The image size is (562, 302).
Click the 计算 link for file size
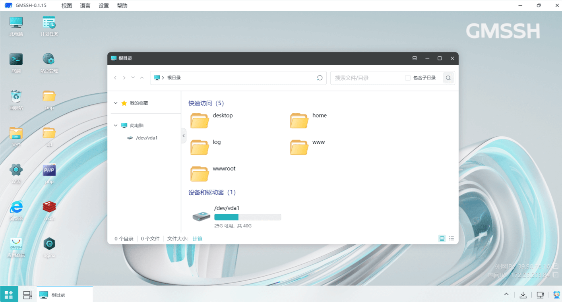(x=198, y=239)
